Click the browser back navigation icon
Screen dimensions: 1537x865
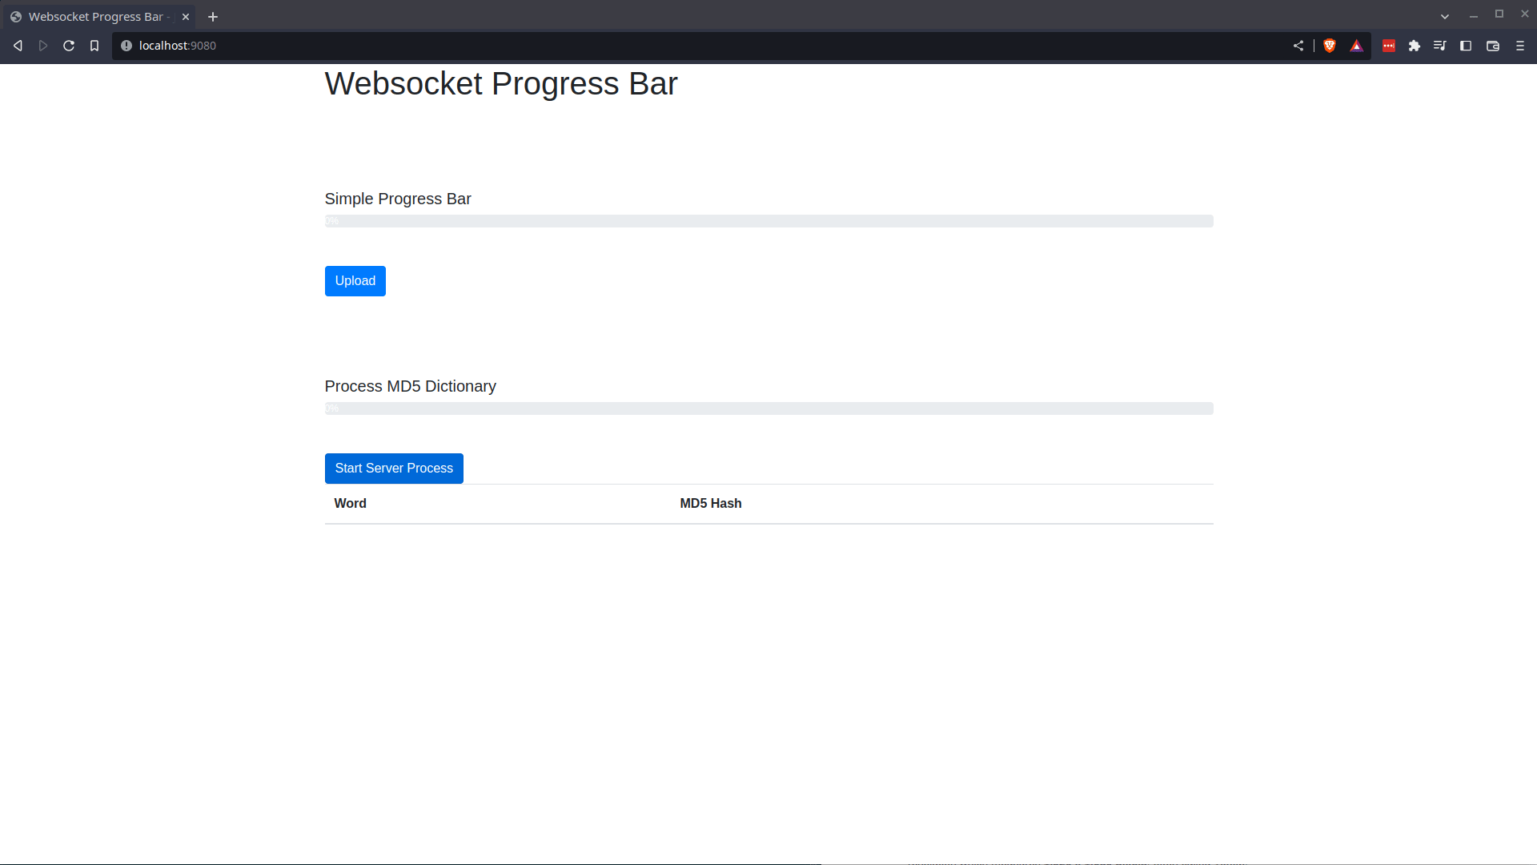click(x=18, y=46)
